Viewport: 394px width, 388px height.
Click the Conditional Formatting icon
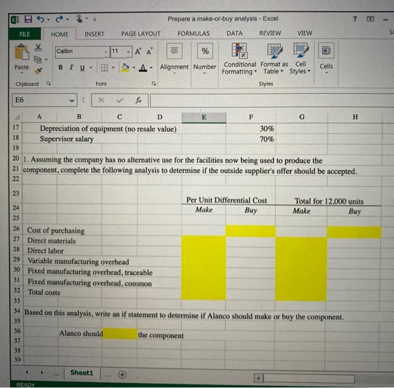[x=239, y=51]
